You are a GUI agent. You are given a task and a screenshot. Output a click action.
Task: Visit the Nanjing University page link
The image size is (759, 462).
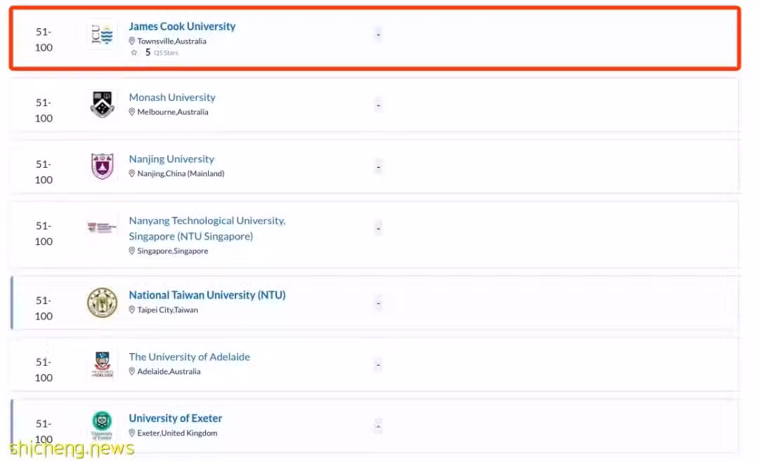171,159
